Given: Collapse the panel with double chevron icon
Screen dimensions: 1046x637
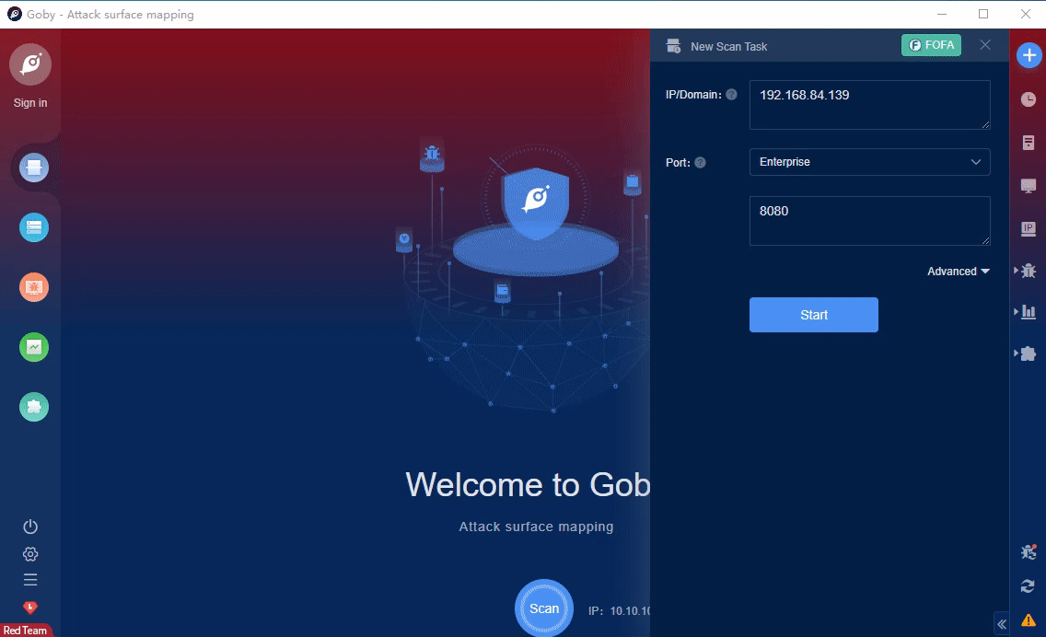Looking at the screenshot, I should click(x=1001, y=624).
